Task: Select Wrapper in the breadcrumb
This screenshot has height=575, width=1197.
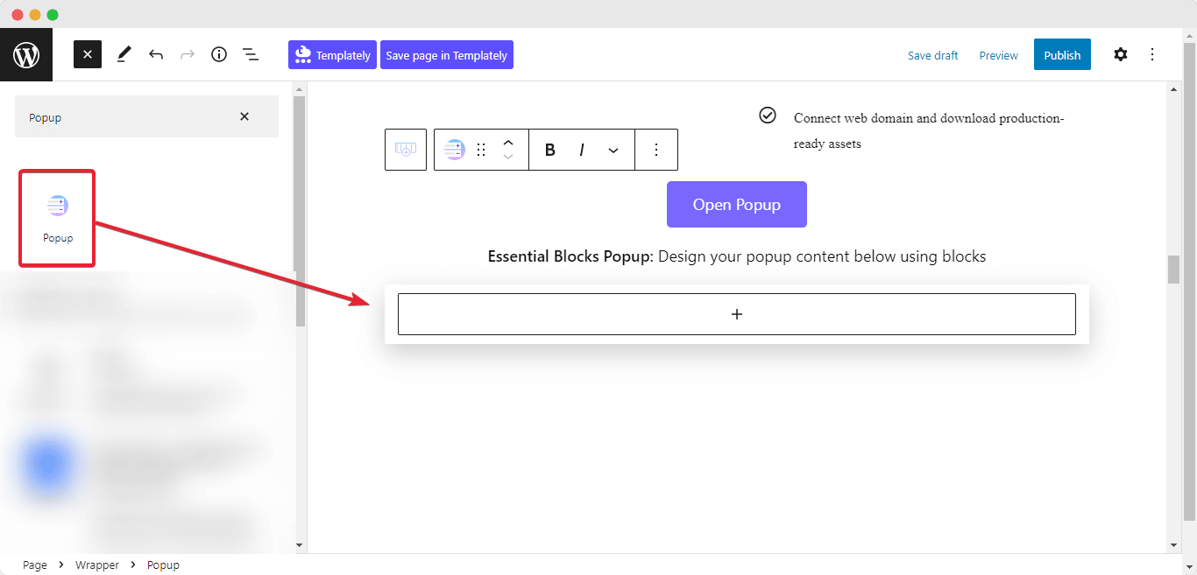Action: (x=97, y=564)
